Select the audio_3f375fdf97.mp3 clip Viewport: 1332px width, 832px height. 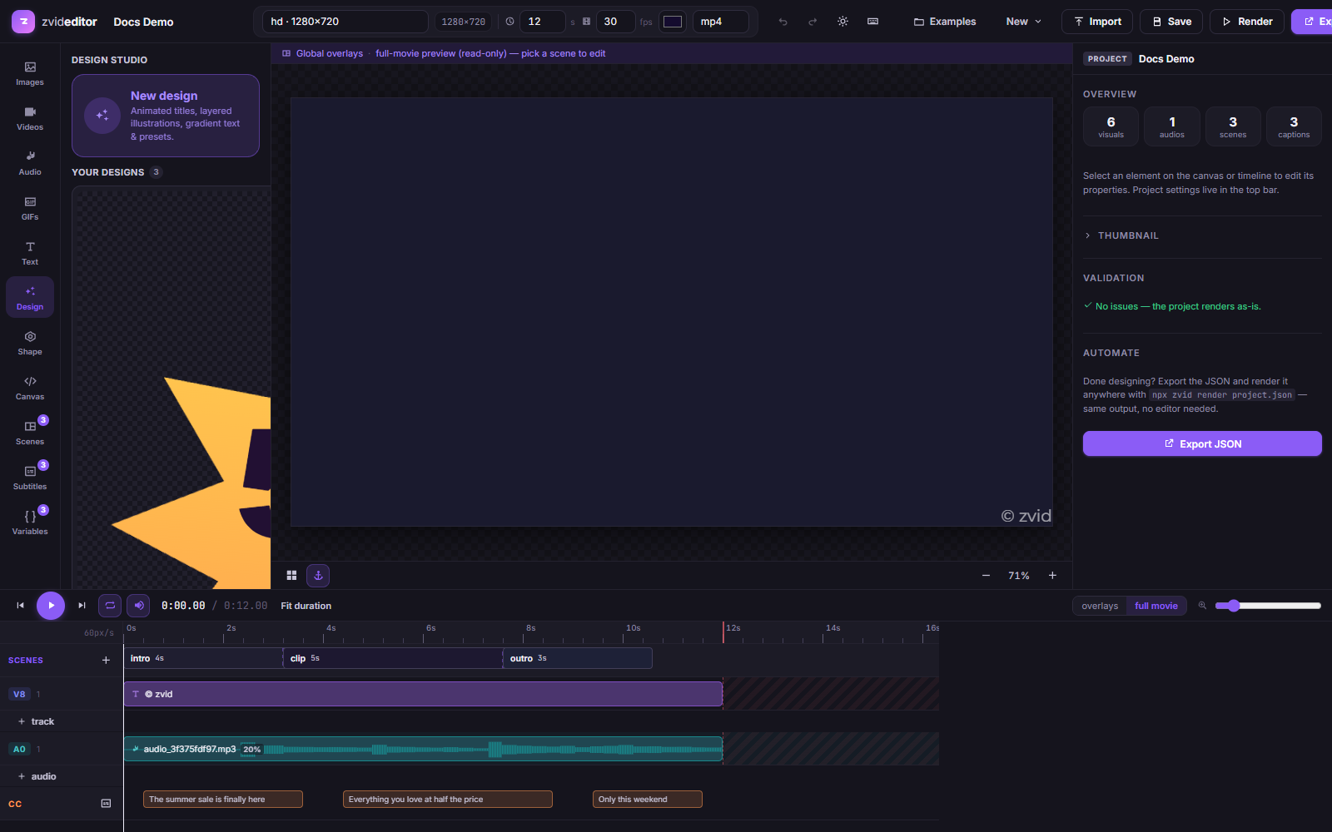click(x=423, y=749)
